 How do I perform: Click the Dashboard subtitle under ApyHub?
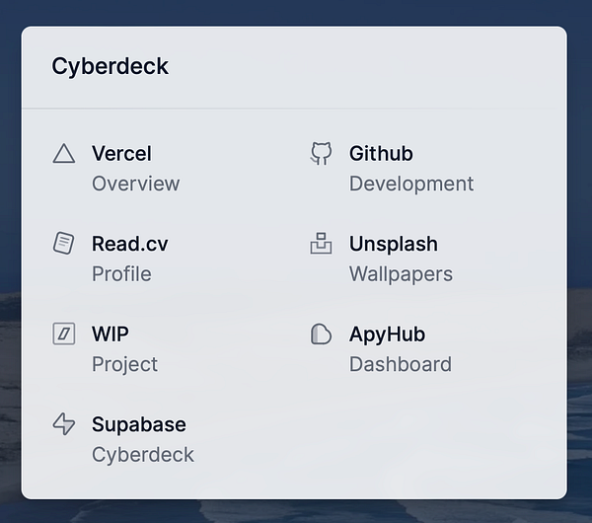401,364
